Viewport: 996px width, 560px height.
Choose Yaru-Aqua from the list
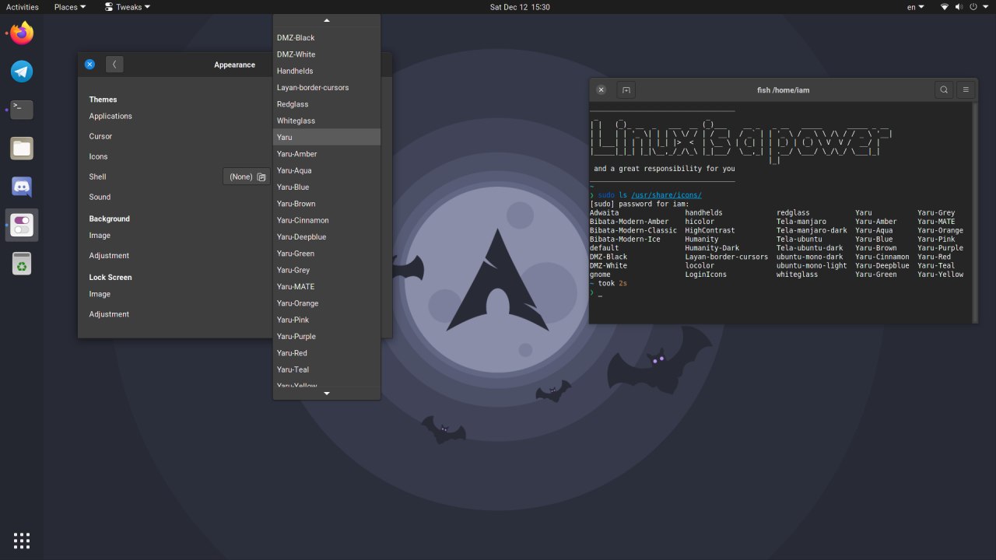(327, 170)
